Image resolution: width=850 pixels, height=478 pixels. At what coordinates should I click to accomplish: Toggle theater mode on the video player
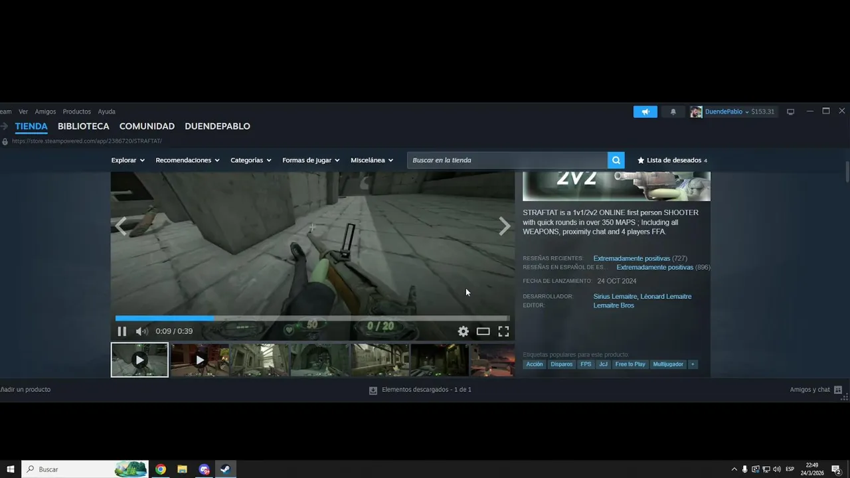[483, 331]
